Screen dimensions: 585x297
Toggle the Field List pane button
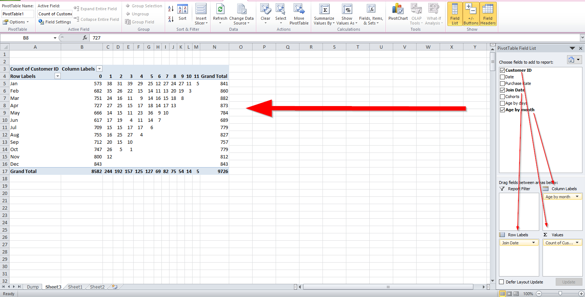455,14
